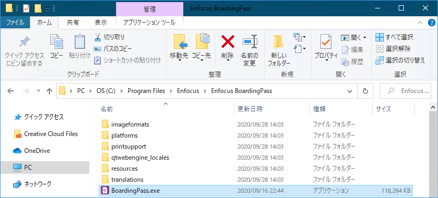The height and width of the screenshot is (198, 438).
Task: Open the New item dropdown icon
Action: [x=299, y=37]
